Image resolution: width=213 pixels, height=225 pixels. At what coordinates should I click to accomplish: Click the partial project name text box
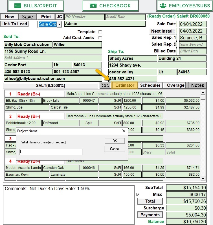coord(51,152)
